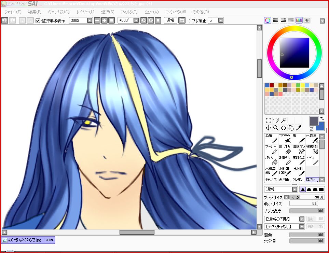Select the lasso selection tool

pyautogui.click(x=276, y=120)
